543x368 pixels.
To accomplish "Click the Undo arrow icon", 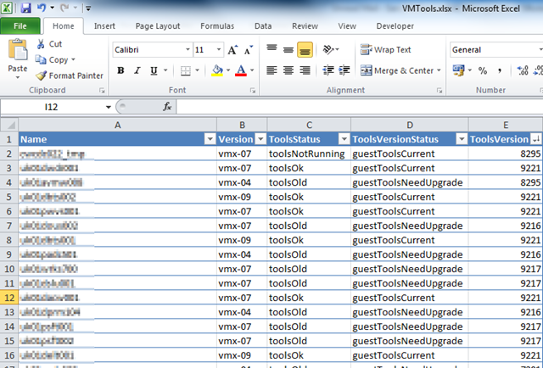I will [44, 8].
